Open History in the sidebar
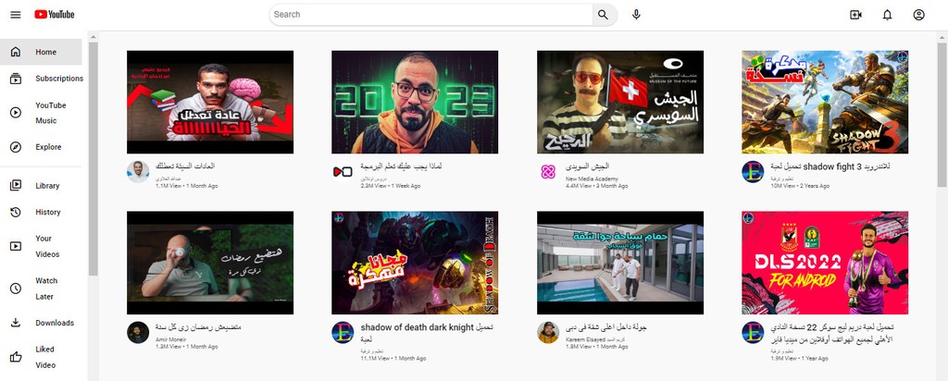948x381 pixels. pos(41,212)
